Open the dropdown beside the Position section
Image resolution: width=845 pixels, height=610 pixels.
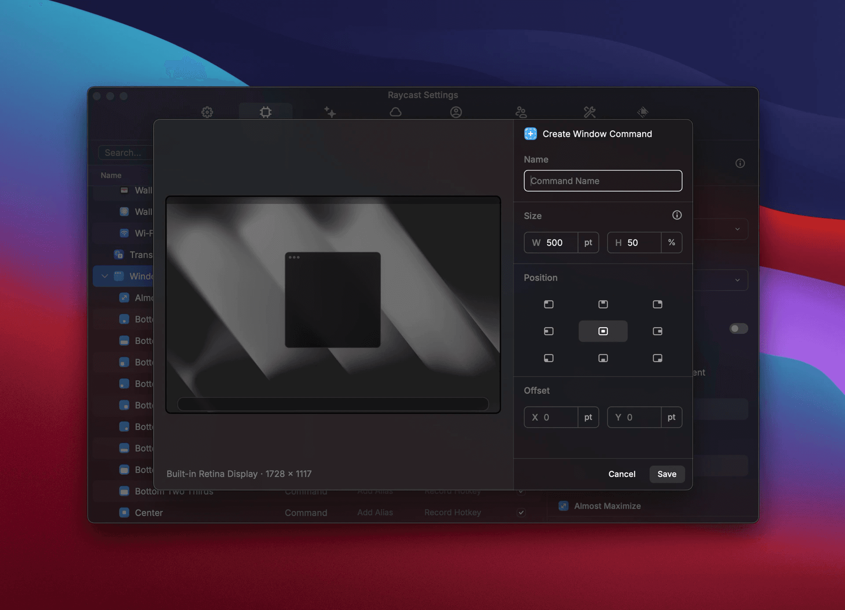[x=738, y=280]
